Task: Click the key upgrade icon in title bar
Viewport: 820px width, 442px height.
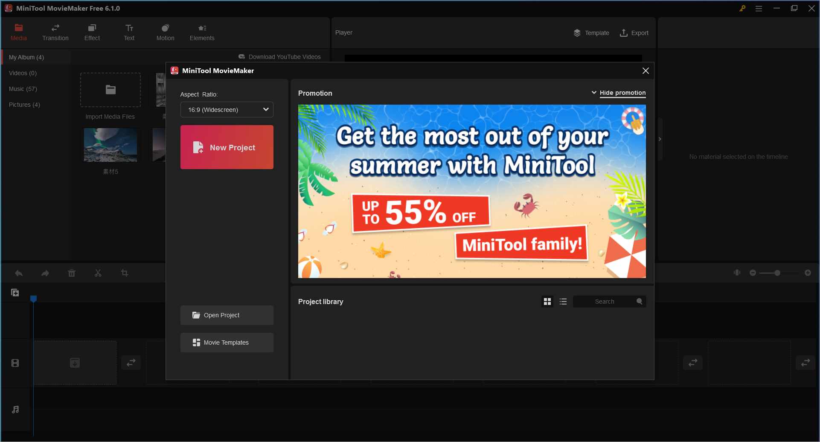Action: [x=742, y=8]
